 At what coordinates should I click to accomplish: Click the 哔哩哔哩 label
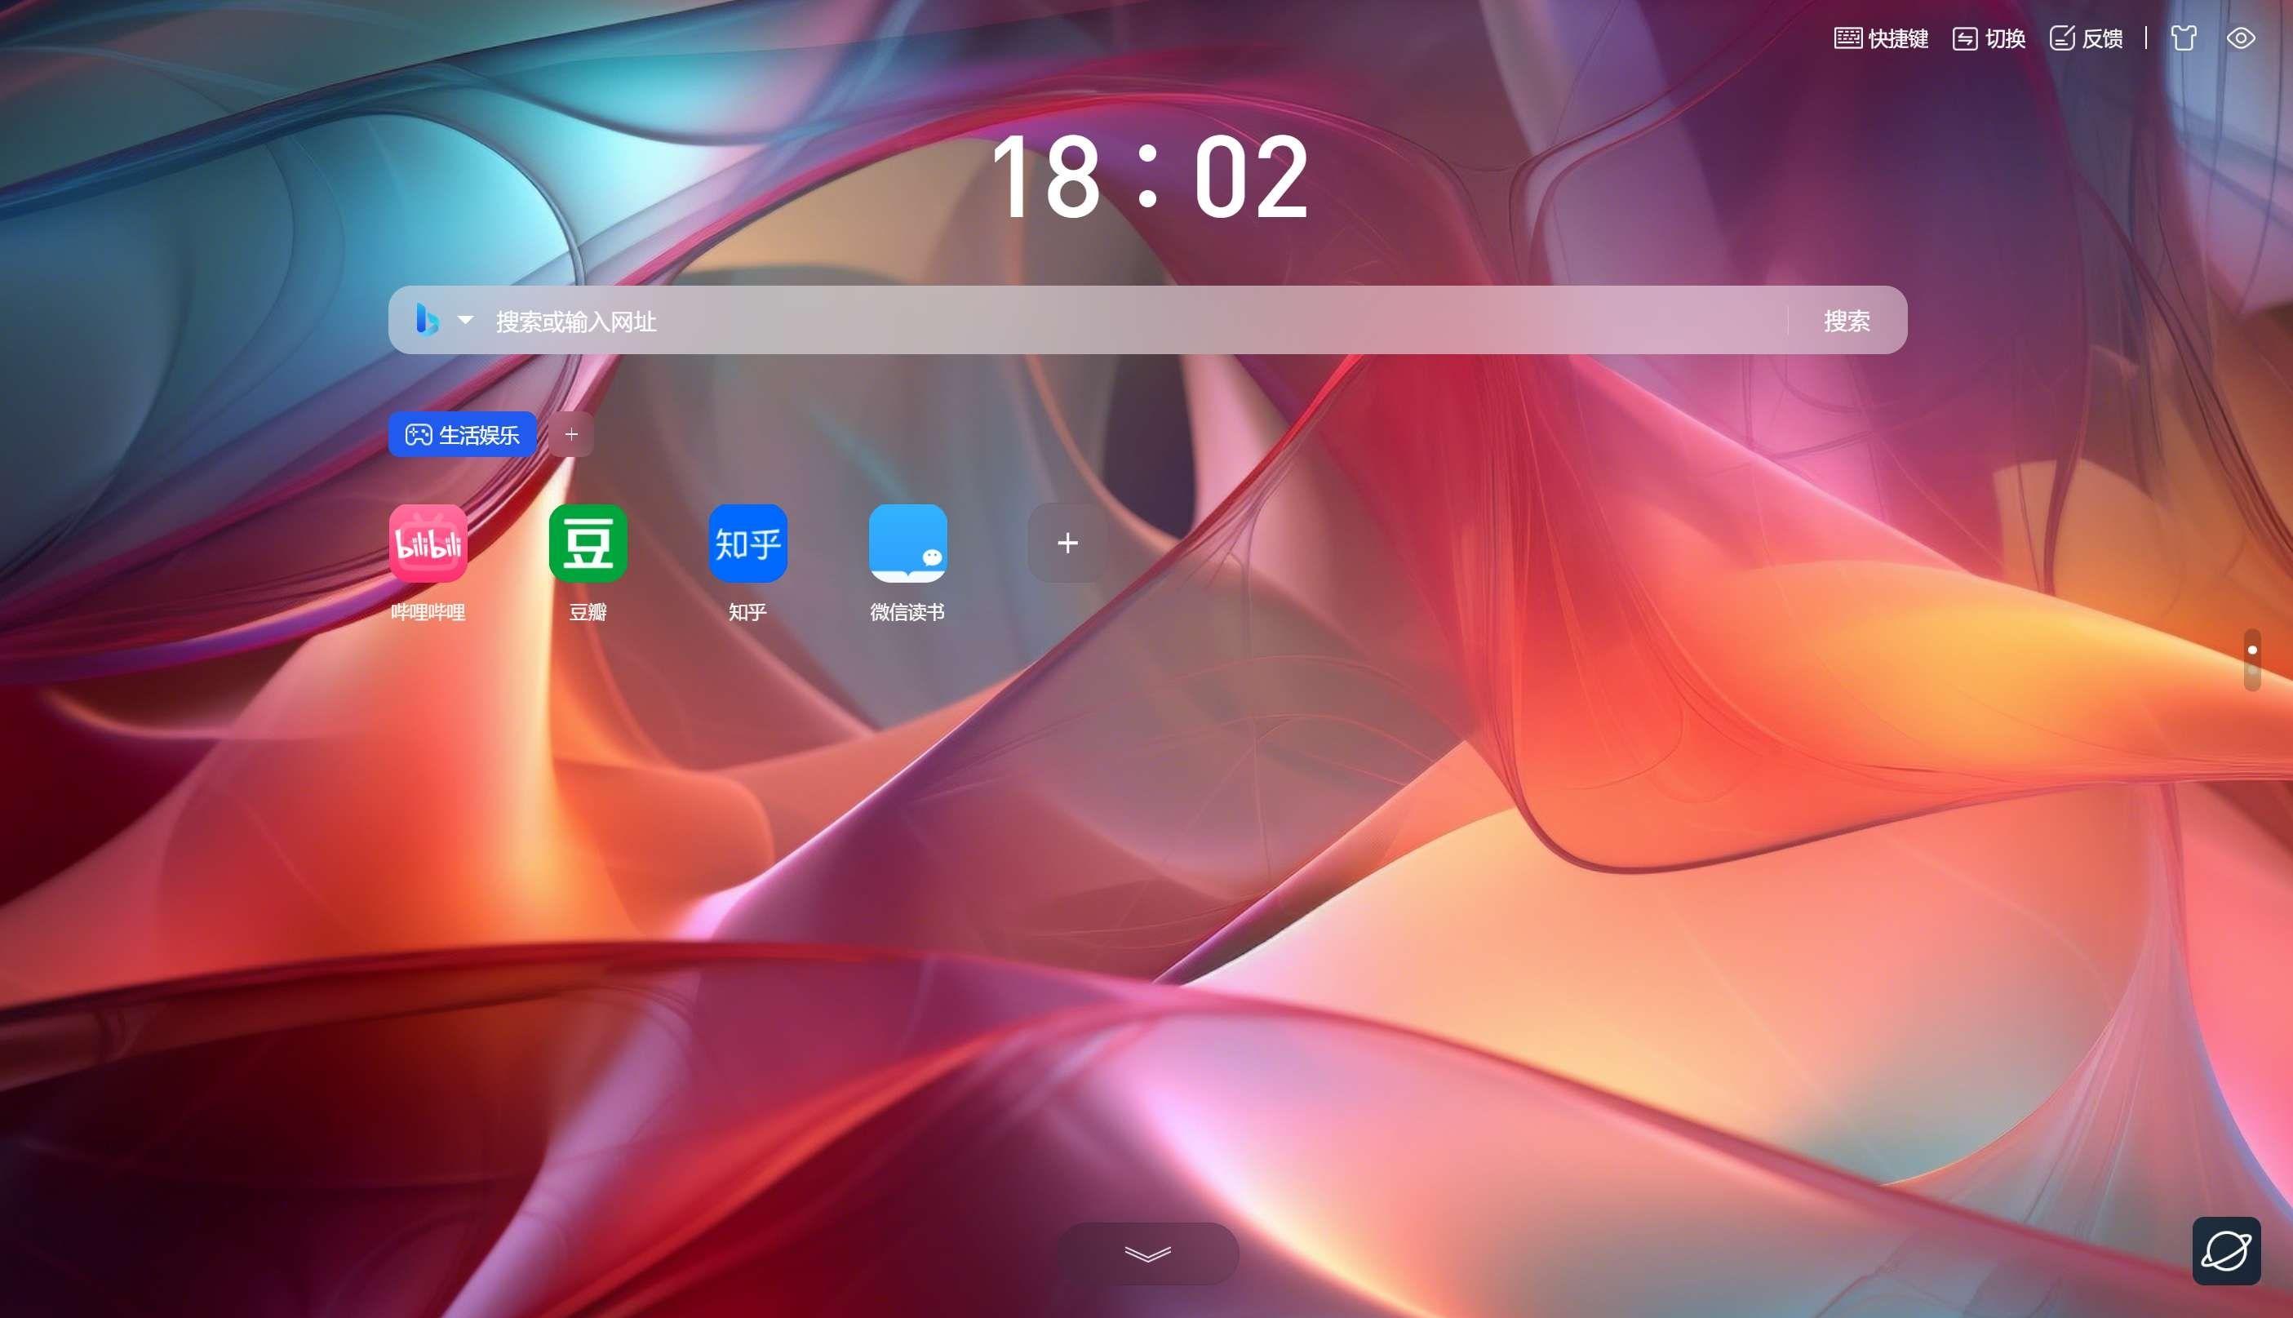[428, 613]
